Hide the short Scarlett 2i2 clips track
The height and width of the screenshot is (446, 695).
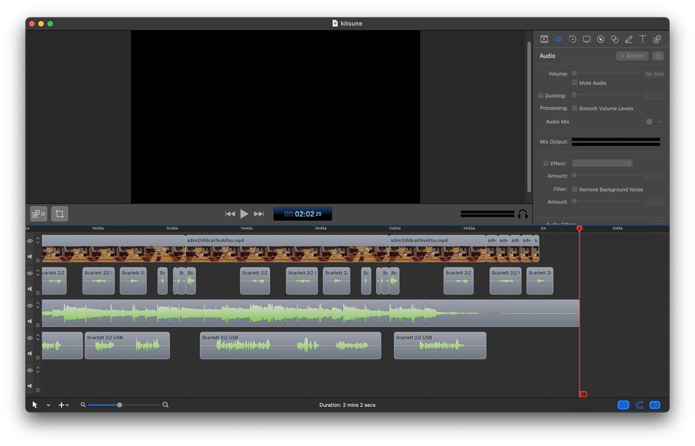pos(30,273)
